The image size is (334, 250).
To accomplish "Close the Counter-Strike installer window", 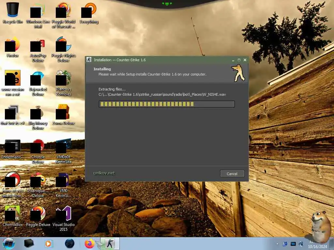I will point(245,60).
